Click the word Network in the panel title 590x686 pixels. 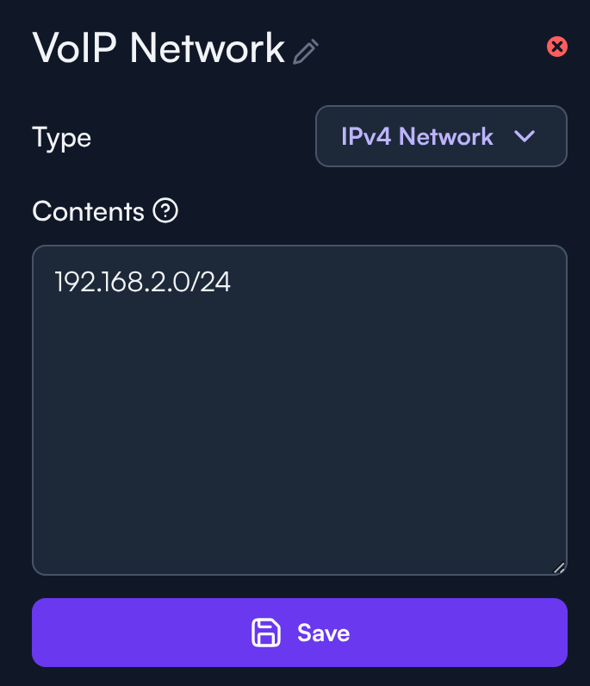click(207, 48)
